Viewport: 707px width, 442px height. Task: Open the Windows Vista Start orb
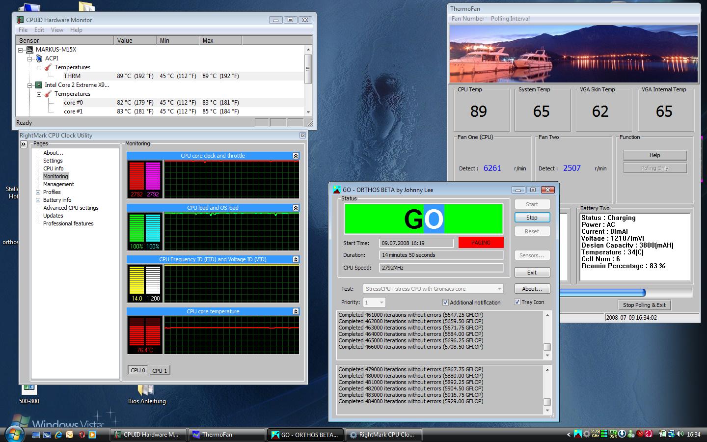click(x=14, y=435)
